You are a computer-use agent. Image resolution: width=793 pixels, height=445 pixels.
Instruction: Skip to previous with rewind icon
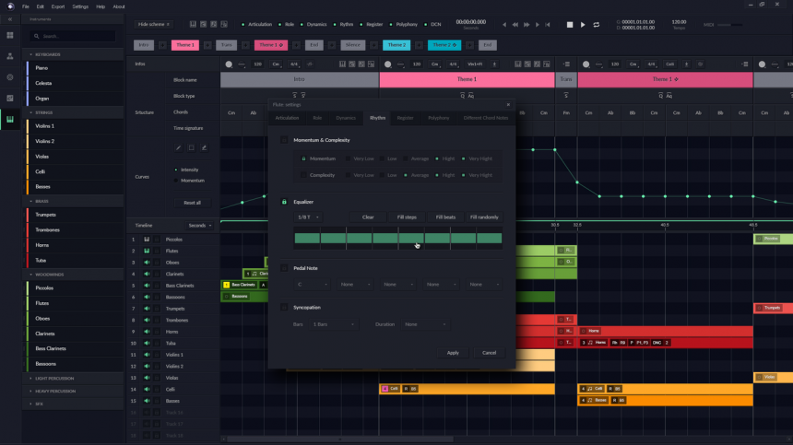pos(515,24)
